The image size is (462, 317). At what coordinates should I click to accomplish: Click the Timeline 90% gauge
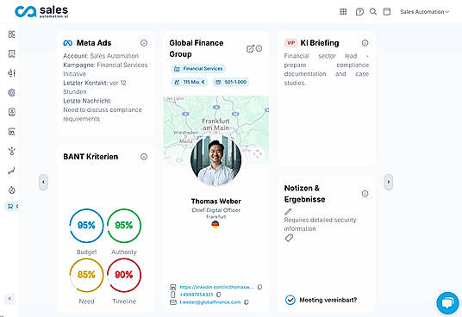coord(124,275)
